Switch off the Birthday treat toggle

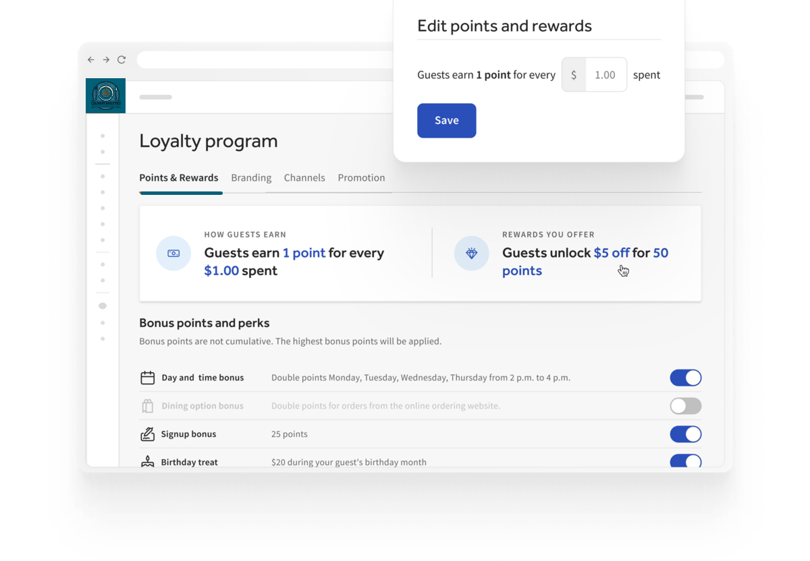(686, 461)
